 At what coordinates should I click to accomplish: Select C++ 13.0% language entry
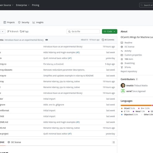tap(144, 108)
